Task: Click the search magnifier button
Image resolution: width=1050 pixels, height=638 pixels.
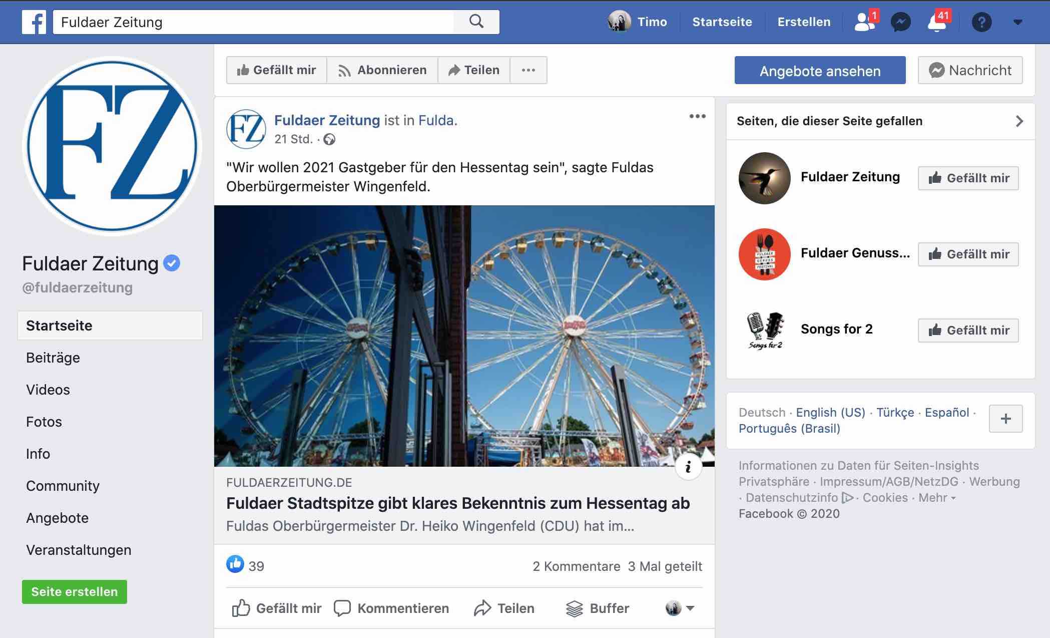Action: coord(476,22)
